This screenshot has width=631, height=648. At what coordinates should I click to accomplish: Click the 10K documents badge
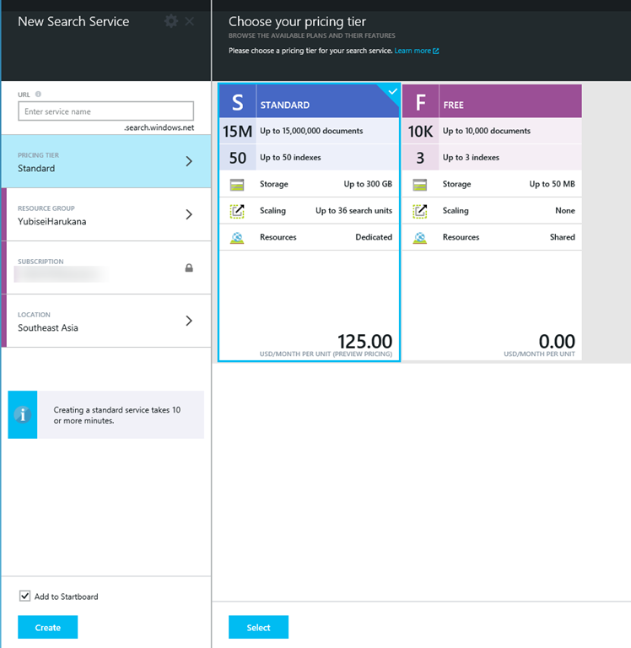[420, 132]
